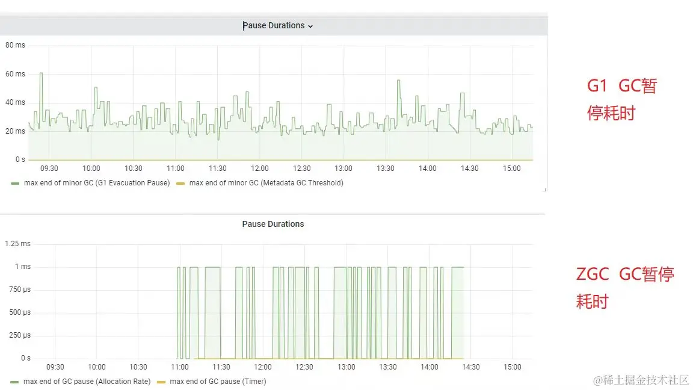Image resolution: width=693 pixels, height=390 pixels.
Task: Click yellow swatch beside GC pause (Timer)
Action: (x=161, y=382)
